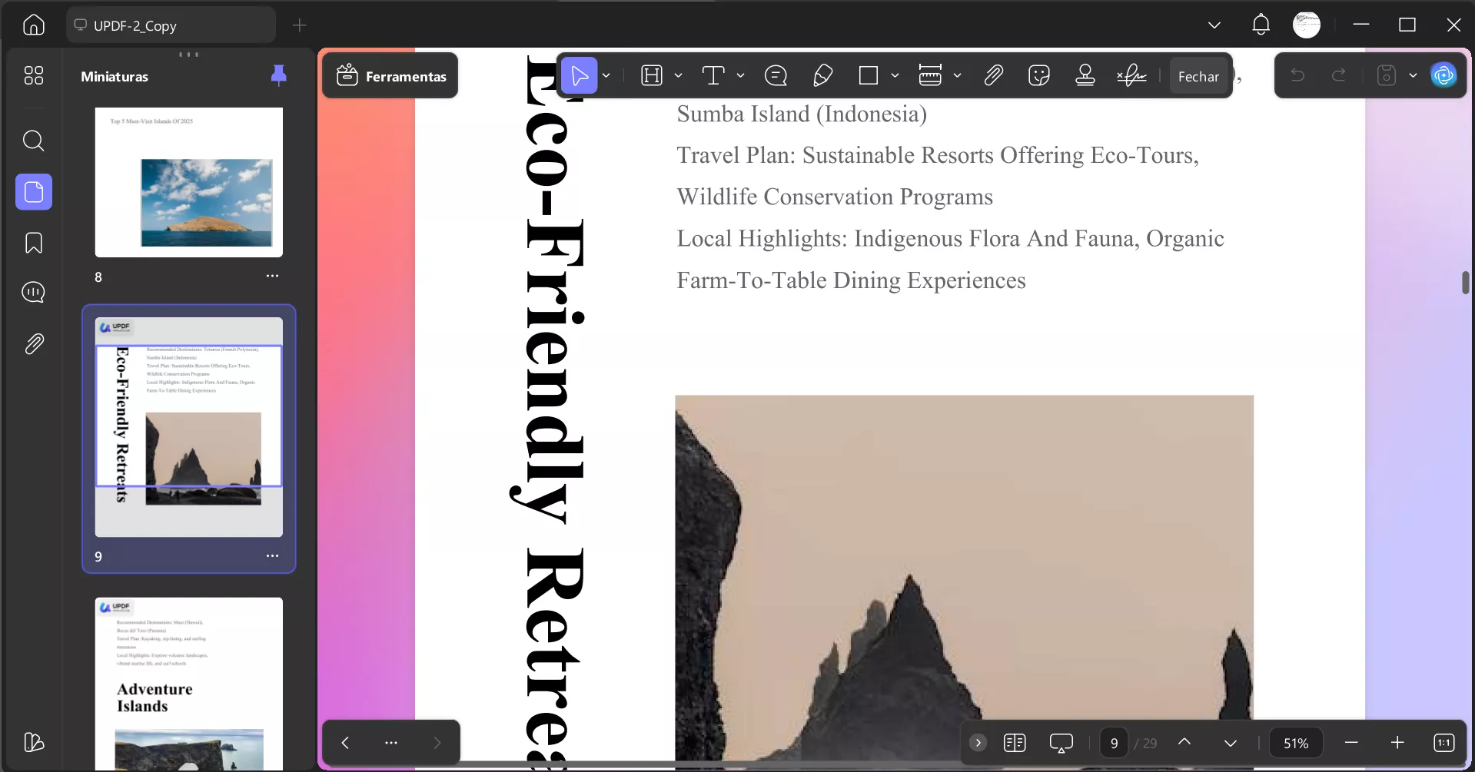Expand the rectangle shape dropdown arrow
The image size is (1475, 772).
tap(895, 75)
